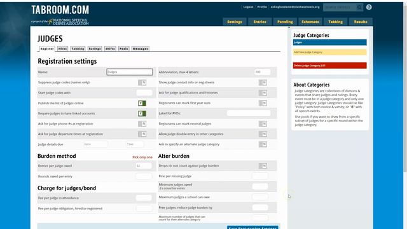Click Save Registration Settings button
Viewport: 407px width, 229px height.
click(252, 228)
